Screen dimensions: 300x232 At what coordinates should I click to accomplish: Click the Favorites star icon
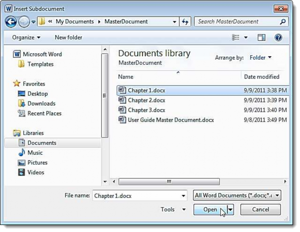point(16,83)
